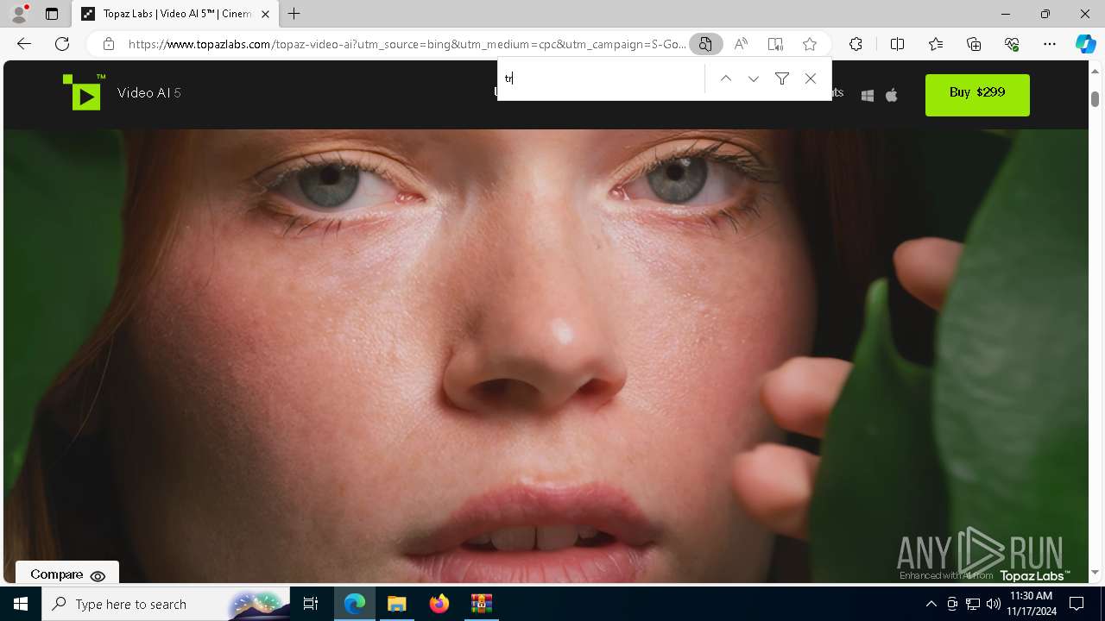
Task: Open Windows Start menu
Action: click(x=21, y=604)
